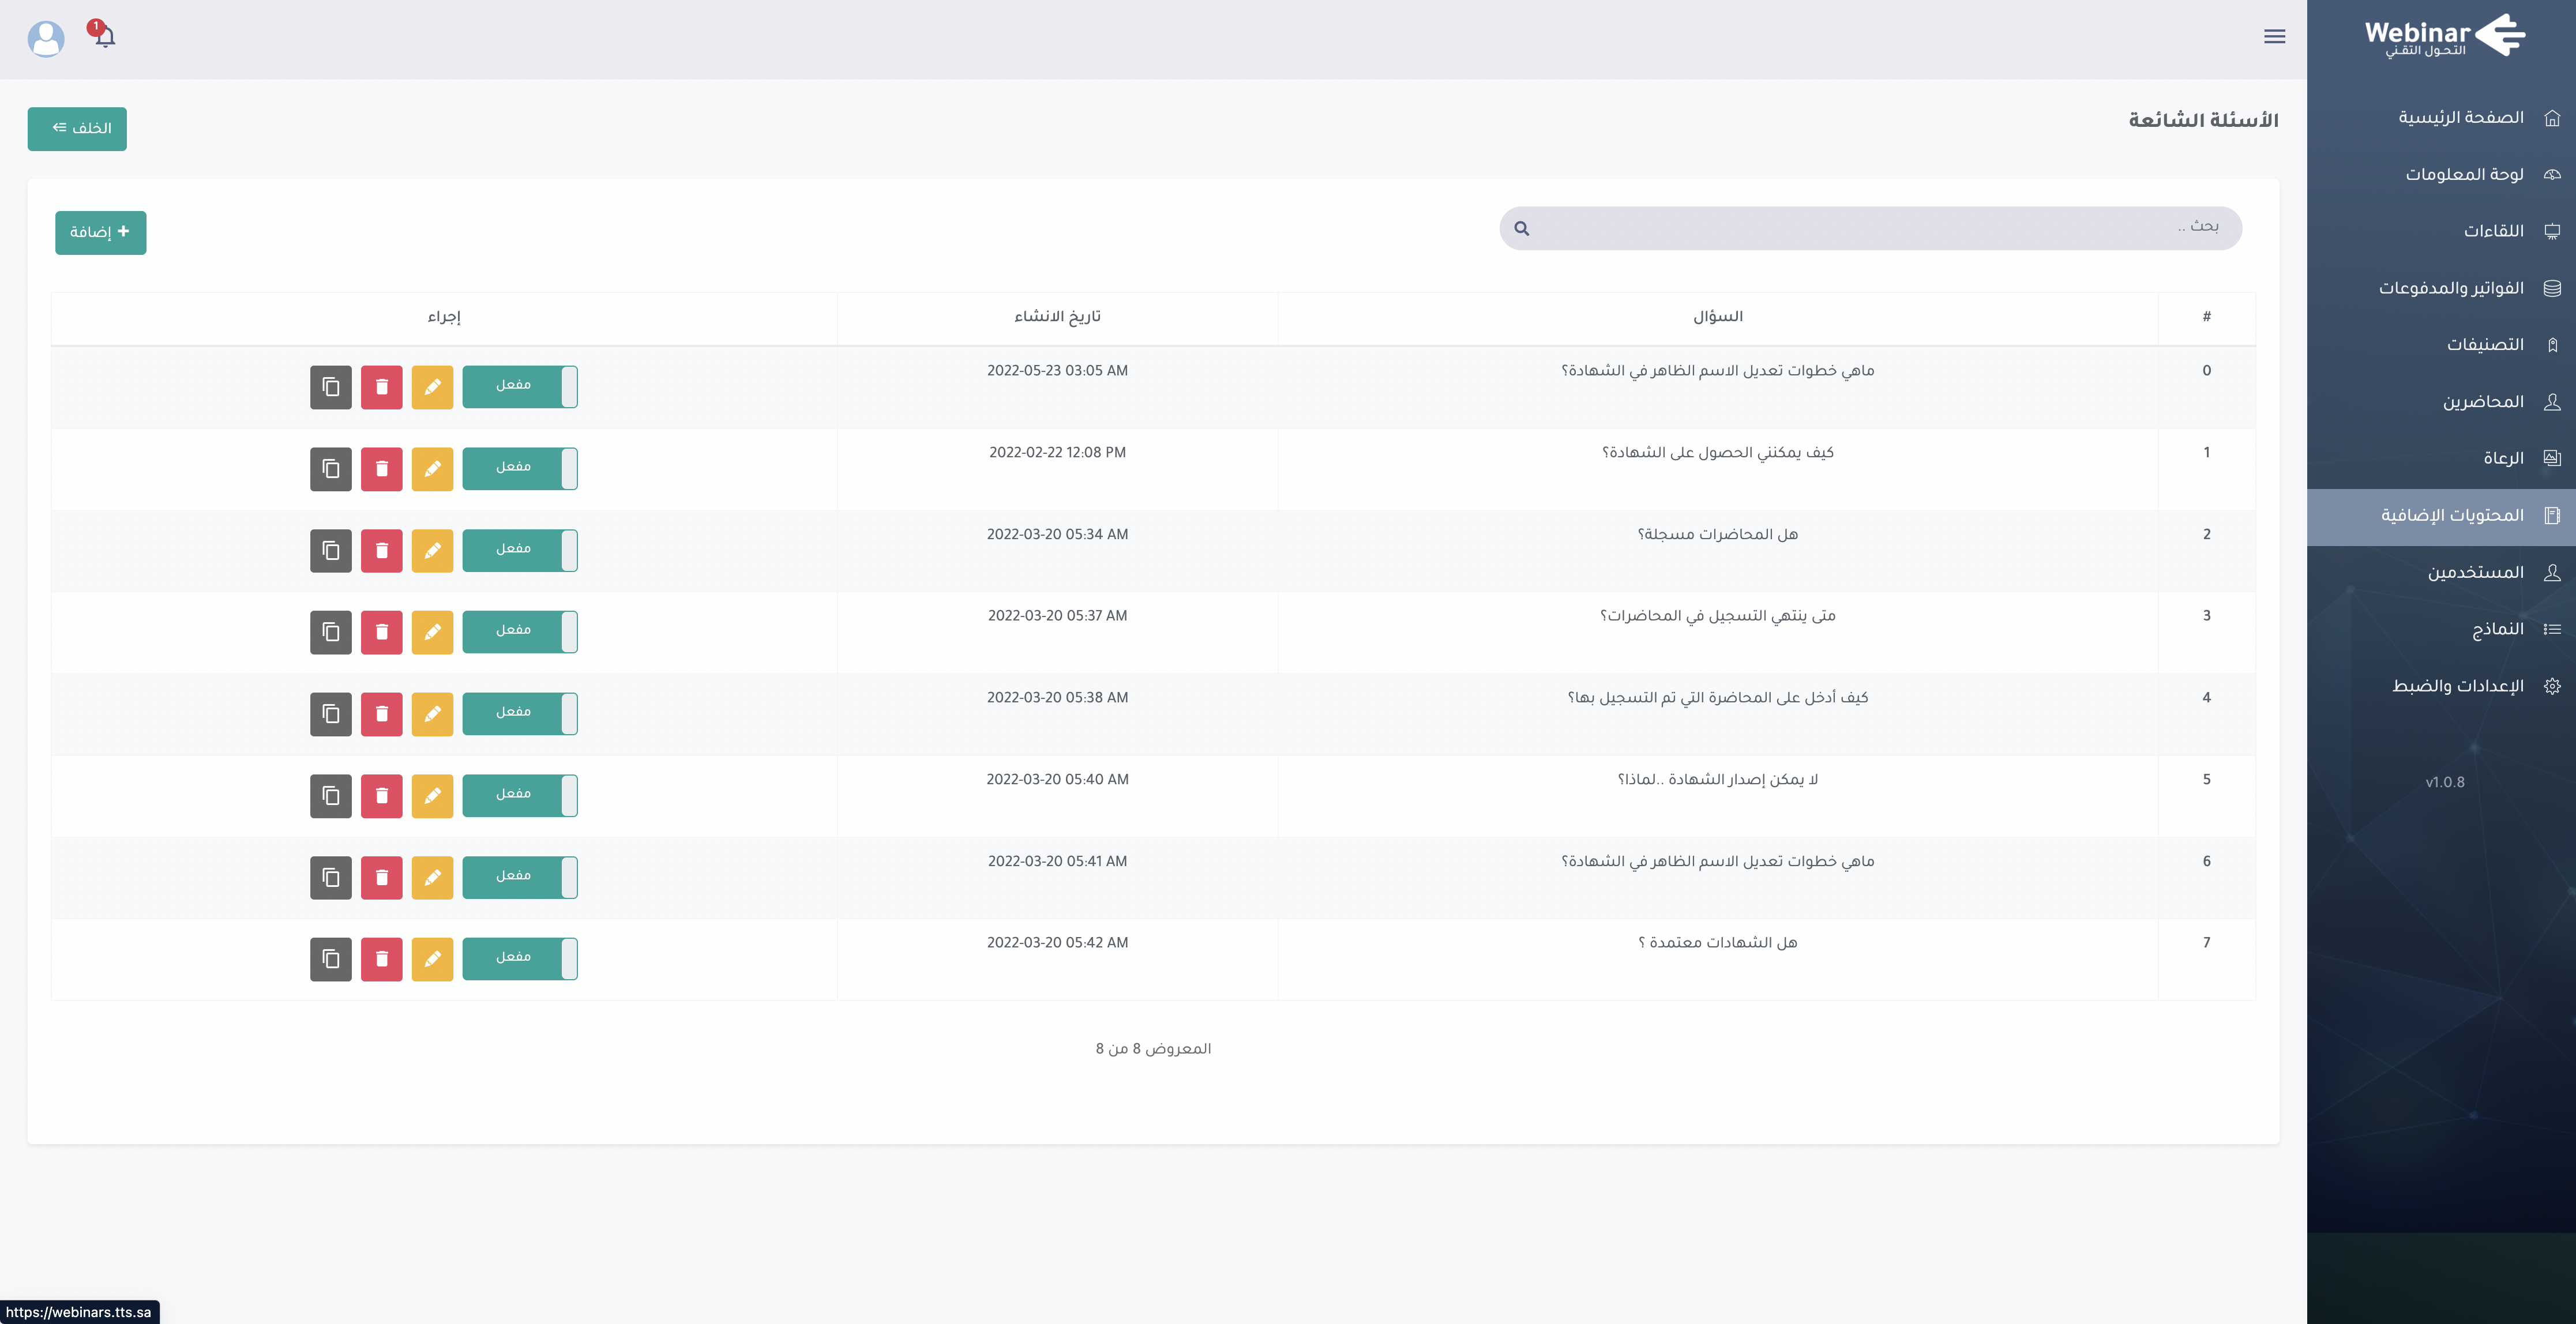Viewport: 2576px width, 1324px height.
Task: Click the search magnifier icon
Action: [1522, 229]
